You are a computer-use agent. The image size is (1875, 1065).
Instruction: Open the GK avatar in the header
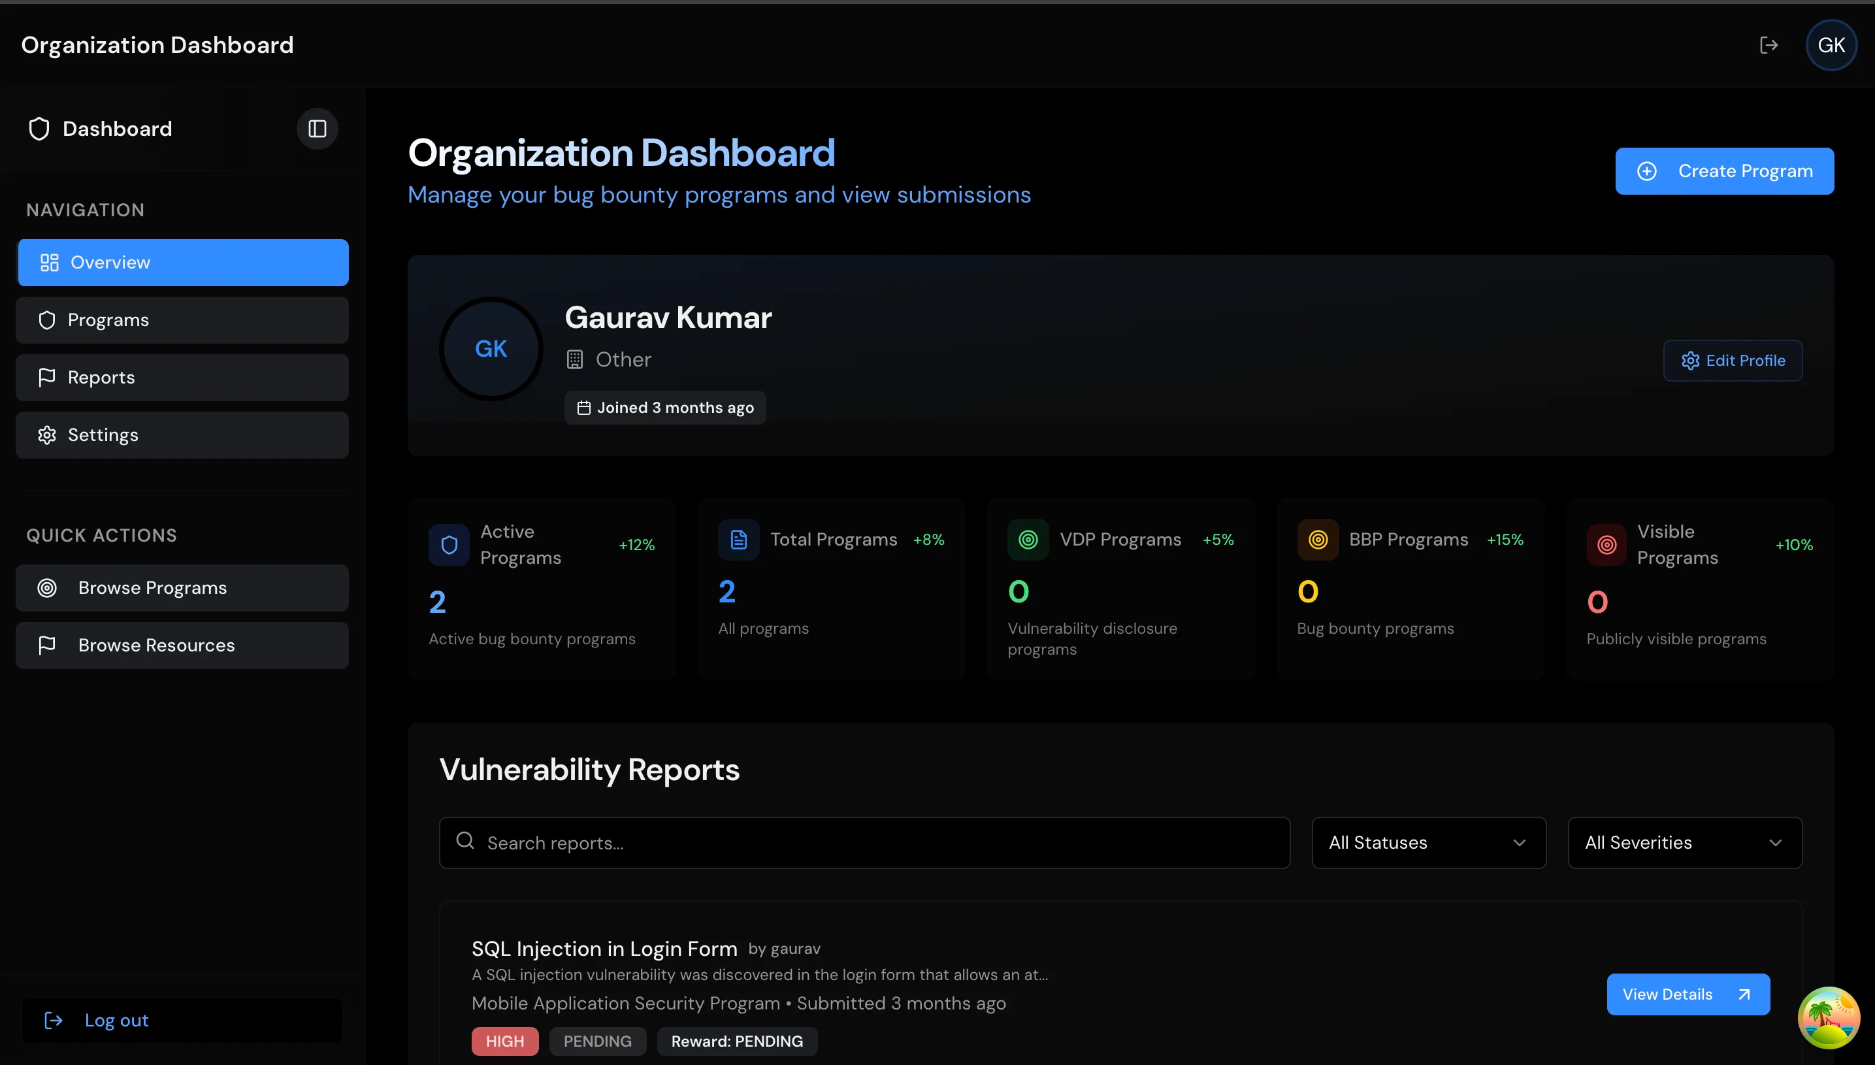[1832, 44]
